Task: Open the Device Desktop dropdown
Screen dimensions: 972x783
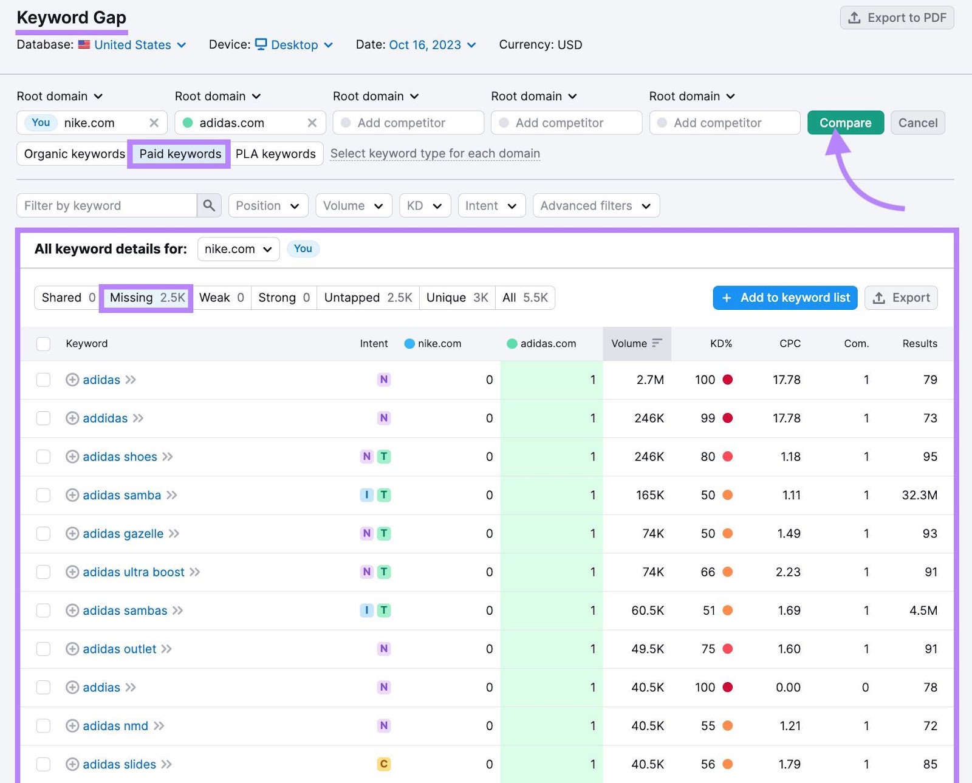Action: pos(294,44)
